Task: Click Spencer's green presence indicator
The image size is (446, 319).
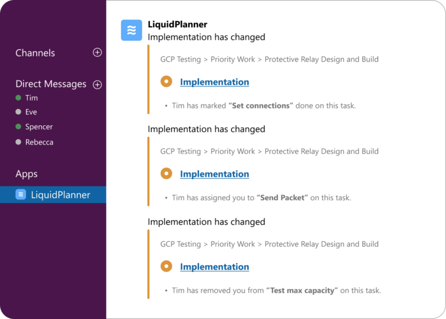Action: pyautogui.click(x=19, y=127)
